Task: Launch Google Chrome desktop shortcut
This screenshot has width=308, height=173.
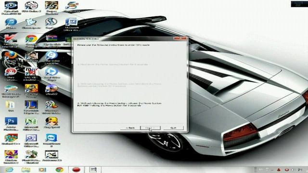Action: pos(31,41)
